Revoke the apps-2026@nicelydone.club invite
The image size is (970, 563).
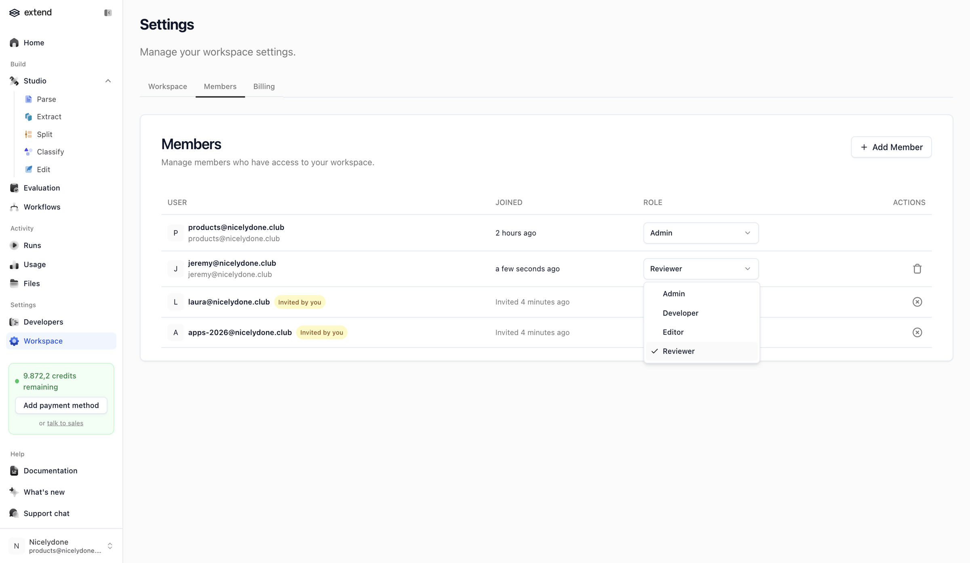(917, 333)
